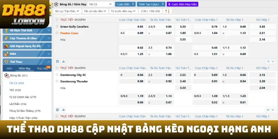Click the soccer ball icon beside Bóng đá / Hôm Nay
278x139 pixels.
click(56, 4)
